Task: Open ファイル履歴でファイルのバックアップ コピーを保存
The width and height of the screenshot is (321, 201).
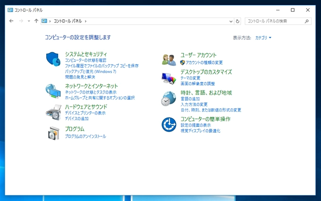Action: [102, 66]
